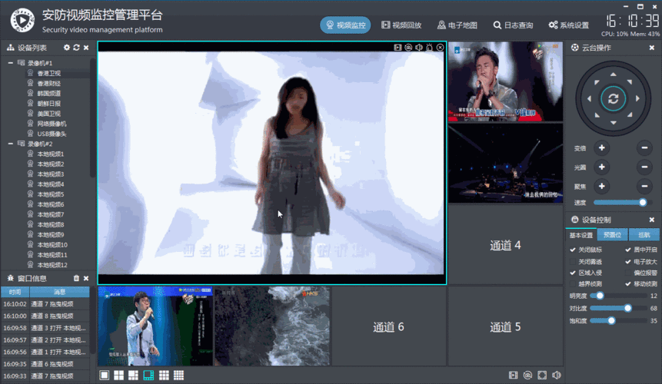
Task: Select the four-window grid layout icon
Action: 118,375
